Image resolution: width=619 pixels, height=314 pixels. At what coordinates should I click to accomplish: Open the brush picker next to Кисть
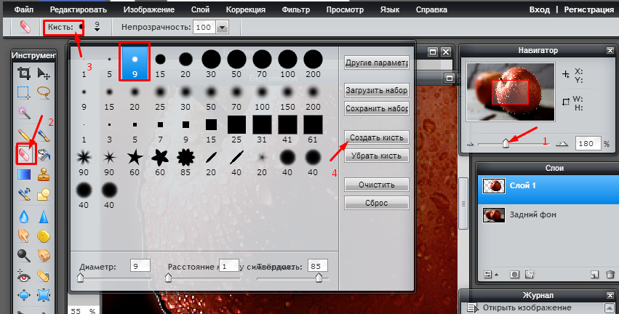click(x=80, y=27)
